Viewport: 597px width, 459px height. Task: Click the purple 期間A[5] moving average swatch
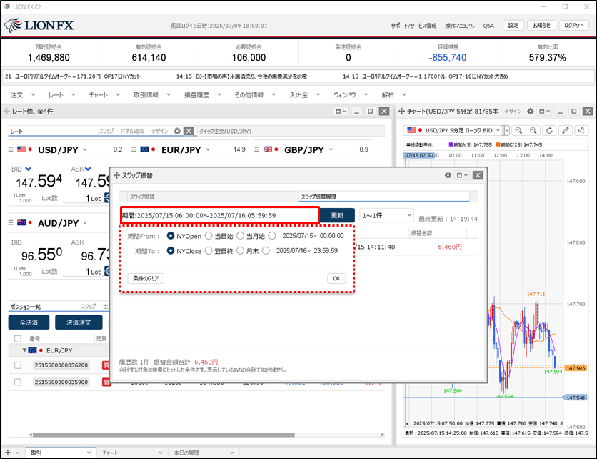(x=451, y=145)
